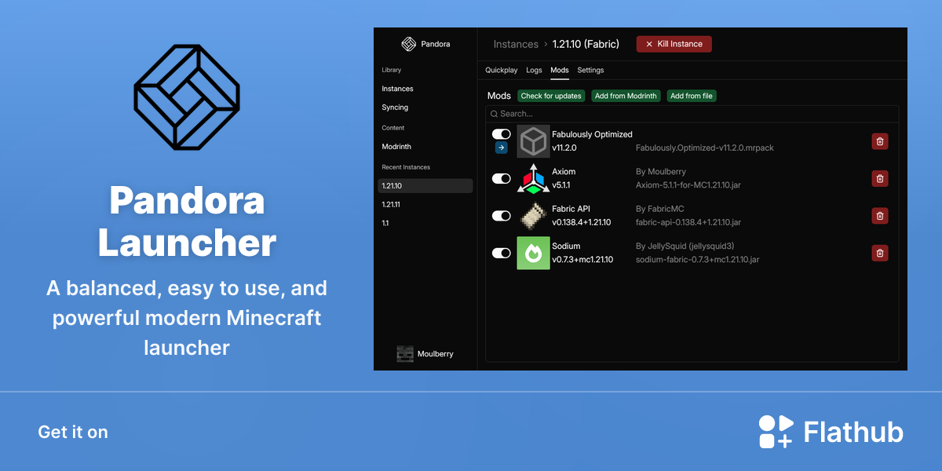Click the Sodium green flame icon
Screen dimensions: 942x471
click(x=534, y=253)
